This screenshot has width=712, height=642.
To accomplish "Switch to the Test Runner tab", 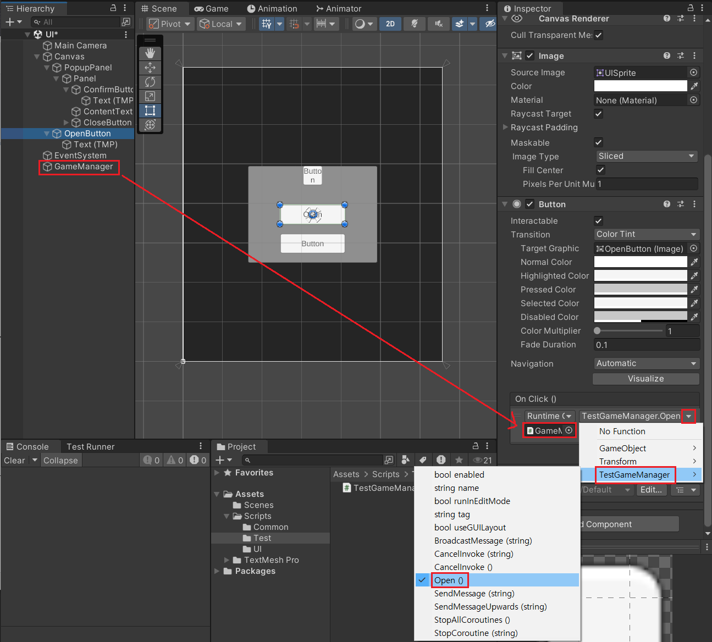I will 91,447.
